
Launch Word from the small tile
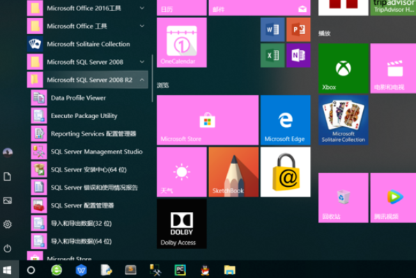[x=272, y=30]
